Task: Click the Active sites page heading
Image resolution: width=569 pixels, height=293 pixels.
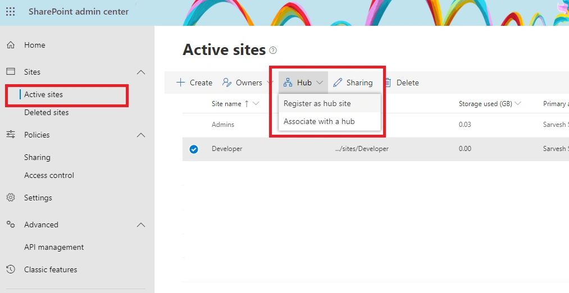Action: pyautogui.click(x=224, y=50)
